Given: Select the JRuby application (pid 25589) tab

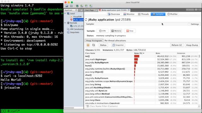Looking at the screenshot, I should click(114, 10).
